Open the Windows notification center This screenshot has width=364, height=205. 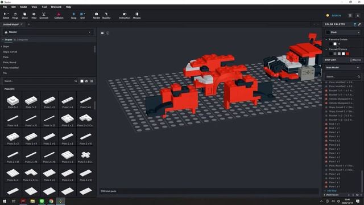[x=358, y=201]
